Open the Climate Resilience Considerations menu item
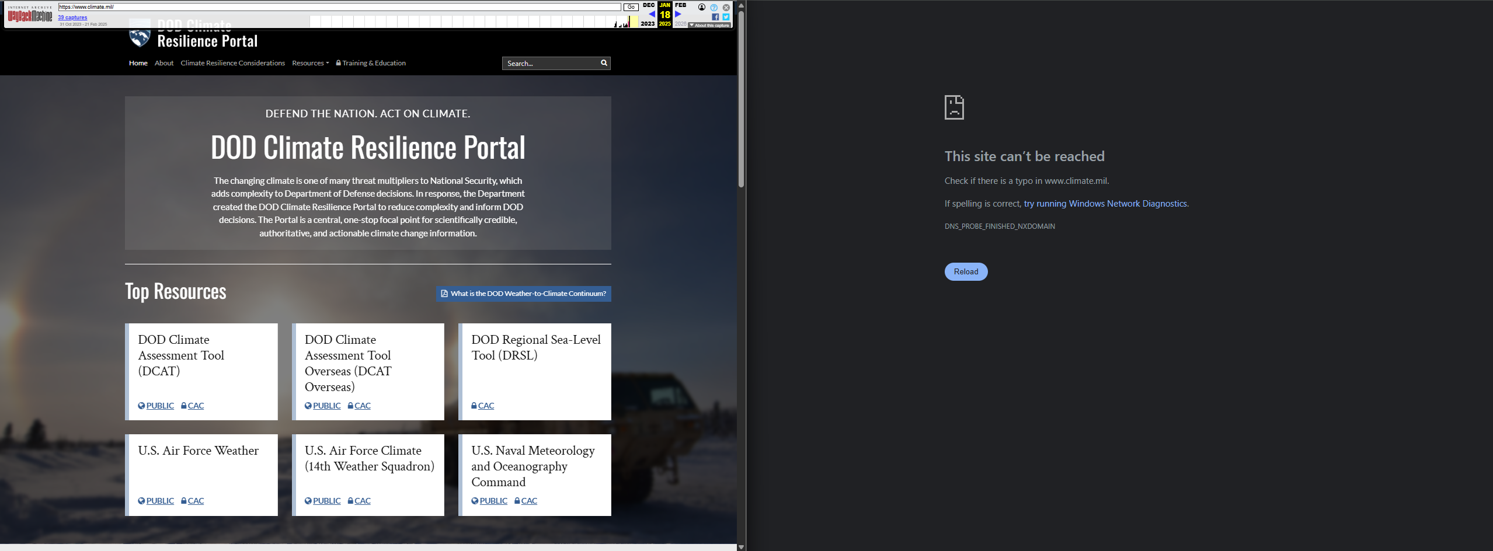The height and width of the screenshot is (551, 1493). coord(232,63)
